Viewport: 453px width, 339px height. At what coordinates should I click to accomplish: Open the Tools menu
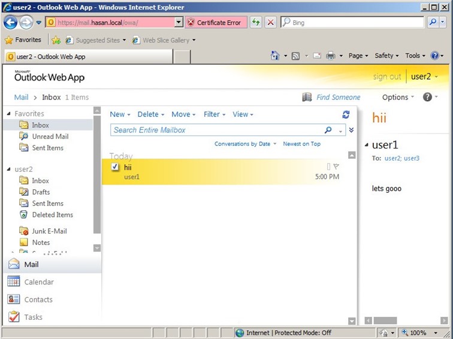tap(415, 56)
